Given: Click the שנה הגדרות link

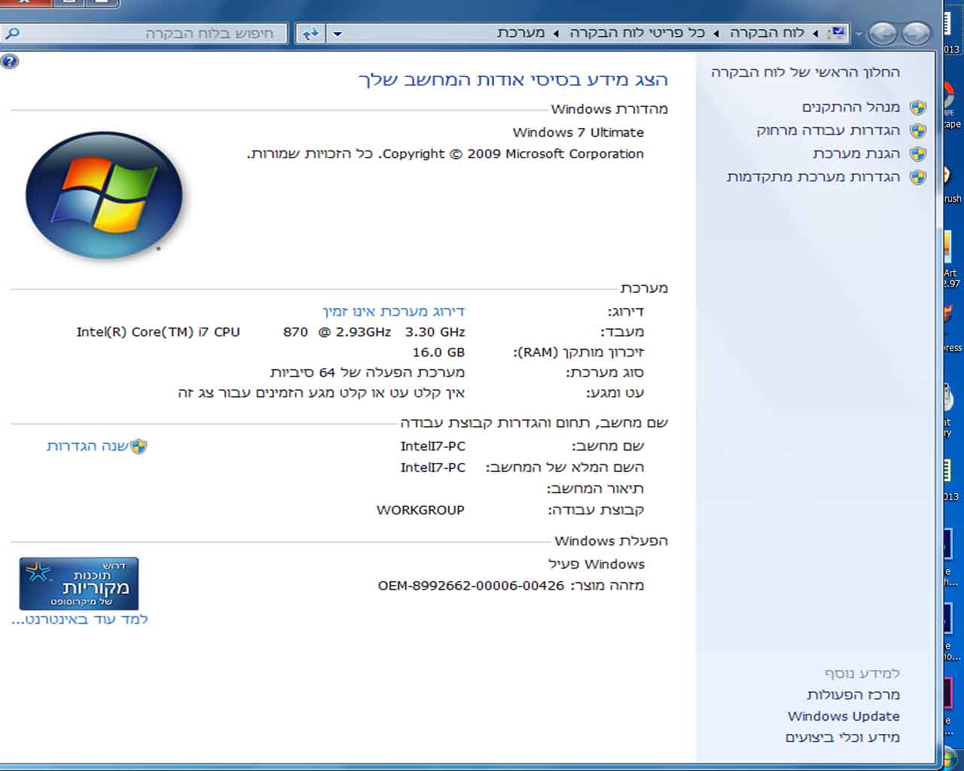Looking at the screenshot, I should click(87, 446).
